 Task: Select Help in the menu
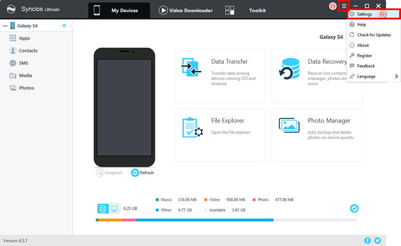(x=361, y=24)
